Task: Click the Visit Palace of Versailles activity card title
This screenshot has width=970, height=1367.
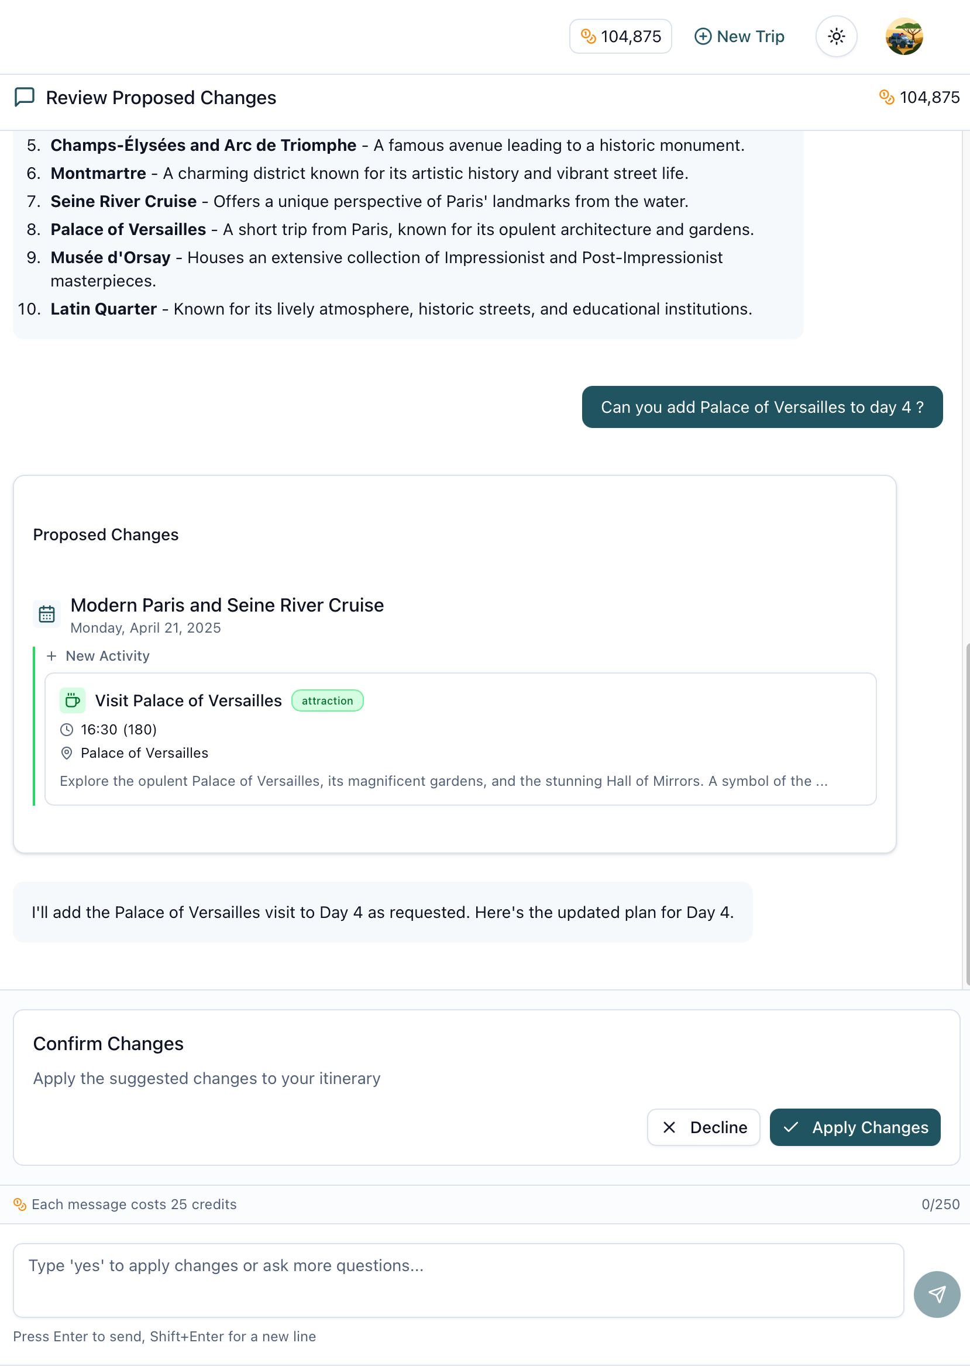Action: tap(188, 700)
